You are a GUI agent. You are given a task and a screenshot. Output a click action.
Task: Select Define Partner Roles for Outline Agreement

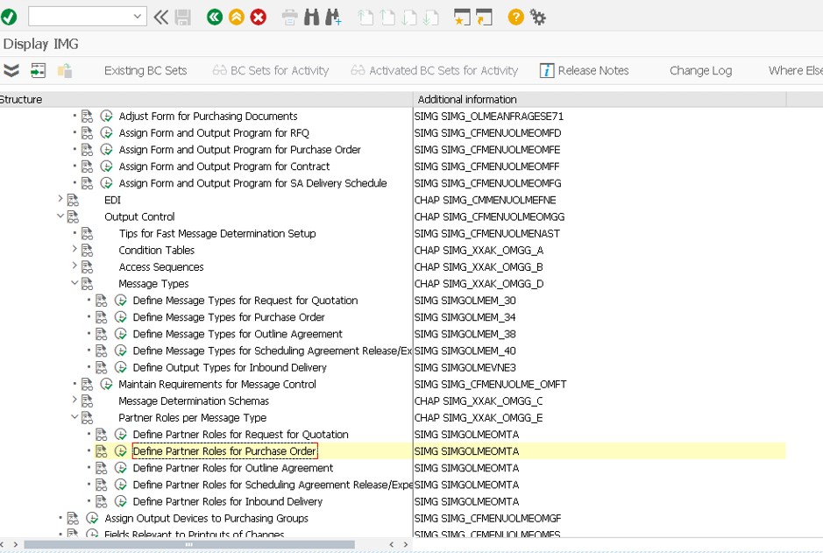pos(233,468)
